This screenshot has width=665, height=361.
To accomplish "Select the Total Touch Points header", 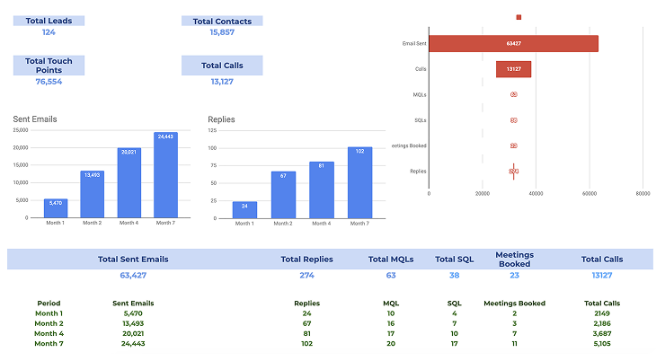I will click(x=49, y=66).
